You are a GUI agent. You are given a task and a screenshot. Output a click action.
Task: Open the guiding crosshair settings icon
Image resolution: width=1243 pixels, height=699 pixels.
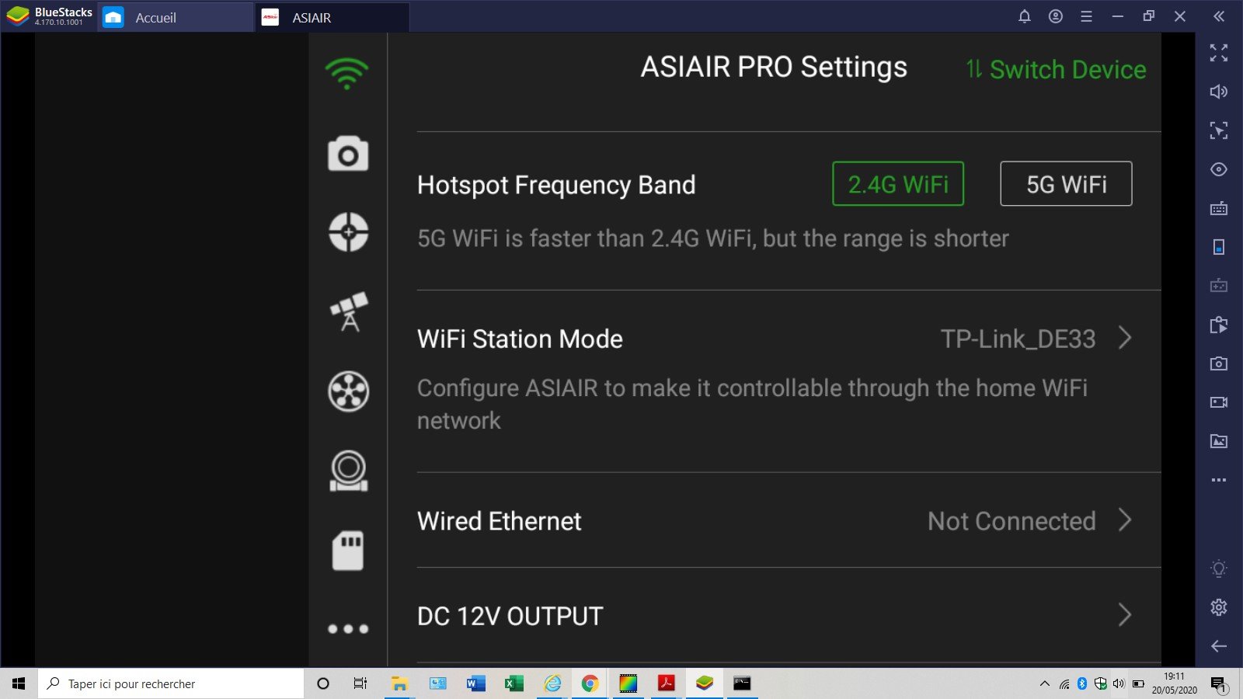[x=348, y=232]
